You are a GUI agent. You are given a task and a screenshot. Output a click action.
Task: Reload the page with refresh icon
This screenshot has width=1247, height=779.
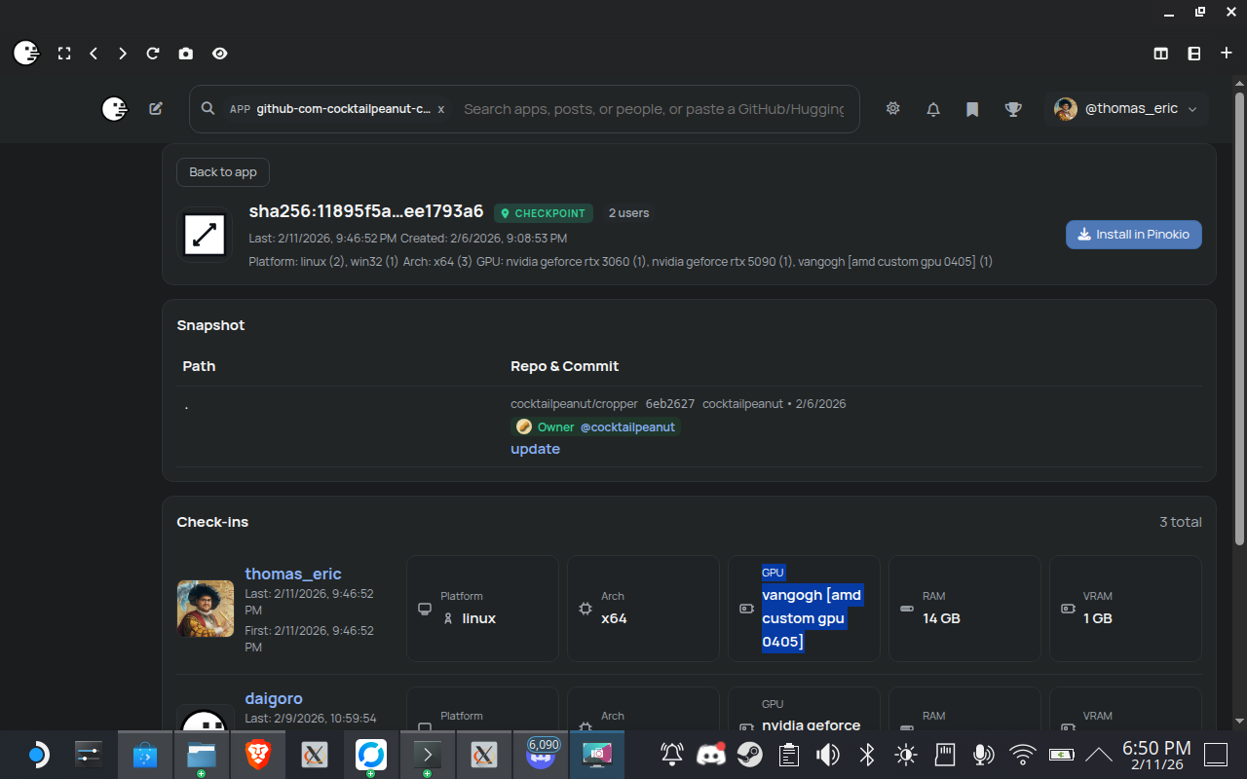click(x=153, y=54)
